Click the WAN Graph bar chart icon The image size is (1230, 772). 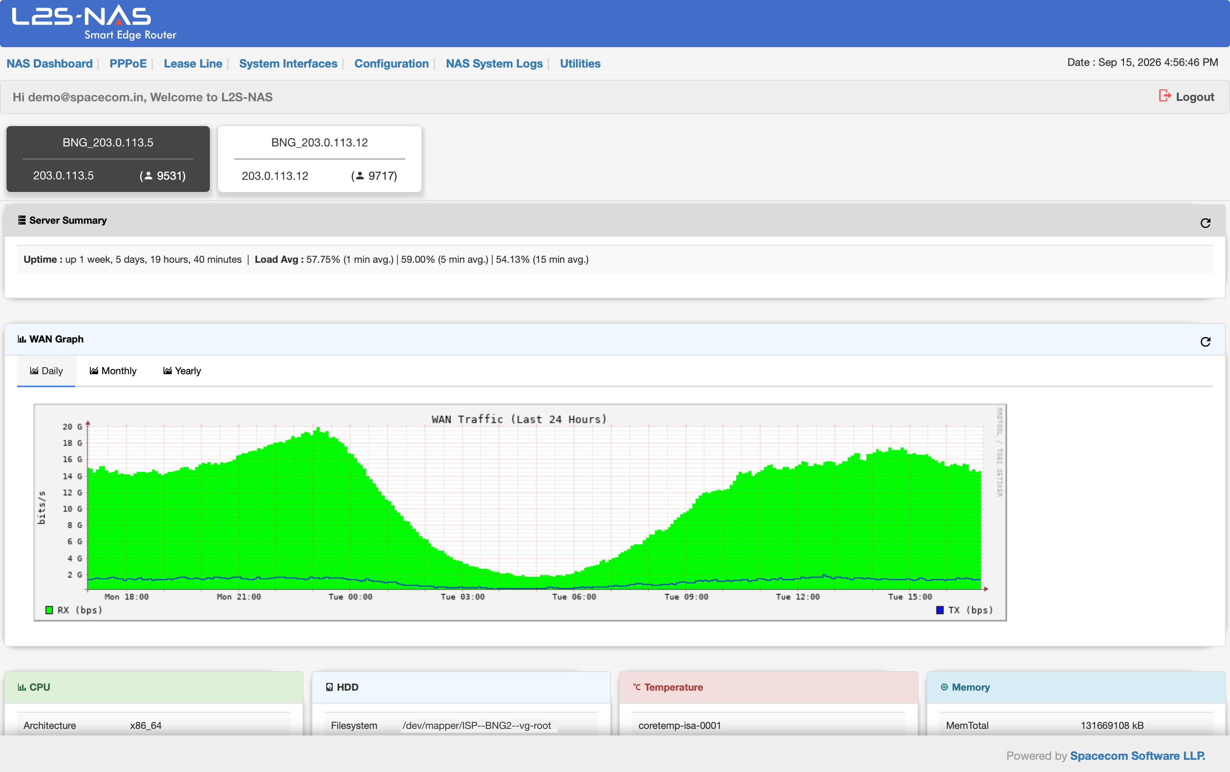coord(22,339)
